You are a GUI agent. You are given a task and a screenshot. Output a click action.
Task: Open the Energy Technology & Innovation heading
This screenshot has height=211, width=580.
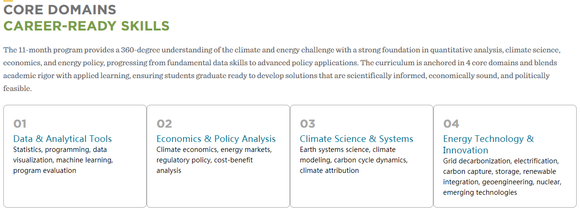pos(488,145)
